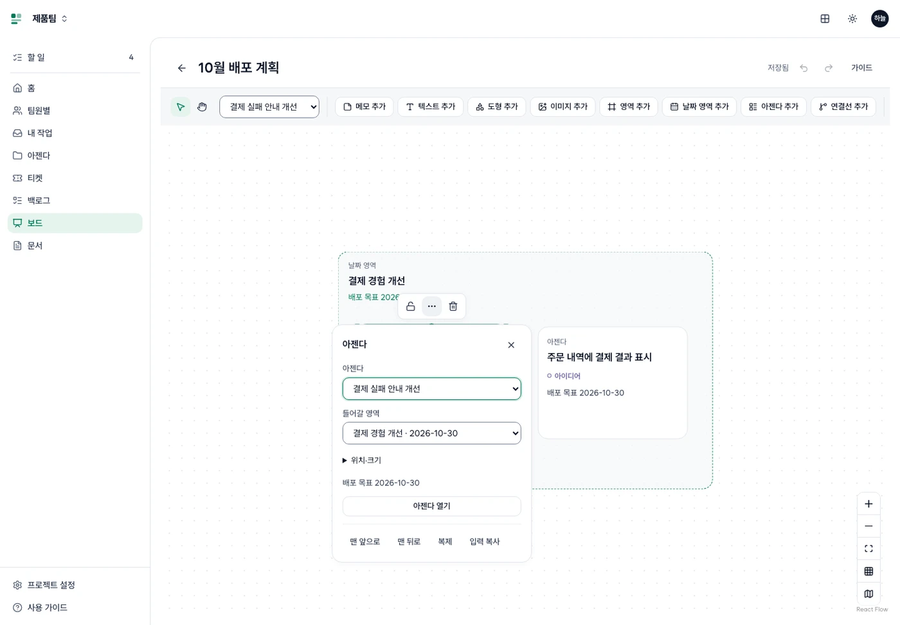Open the 들어갈 영역 dropdown

pos(432,433)
